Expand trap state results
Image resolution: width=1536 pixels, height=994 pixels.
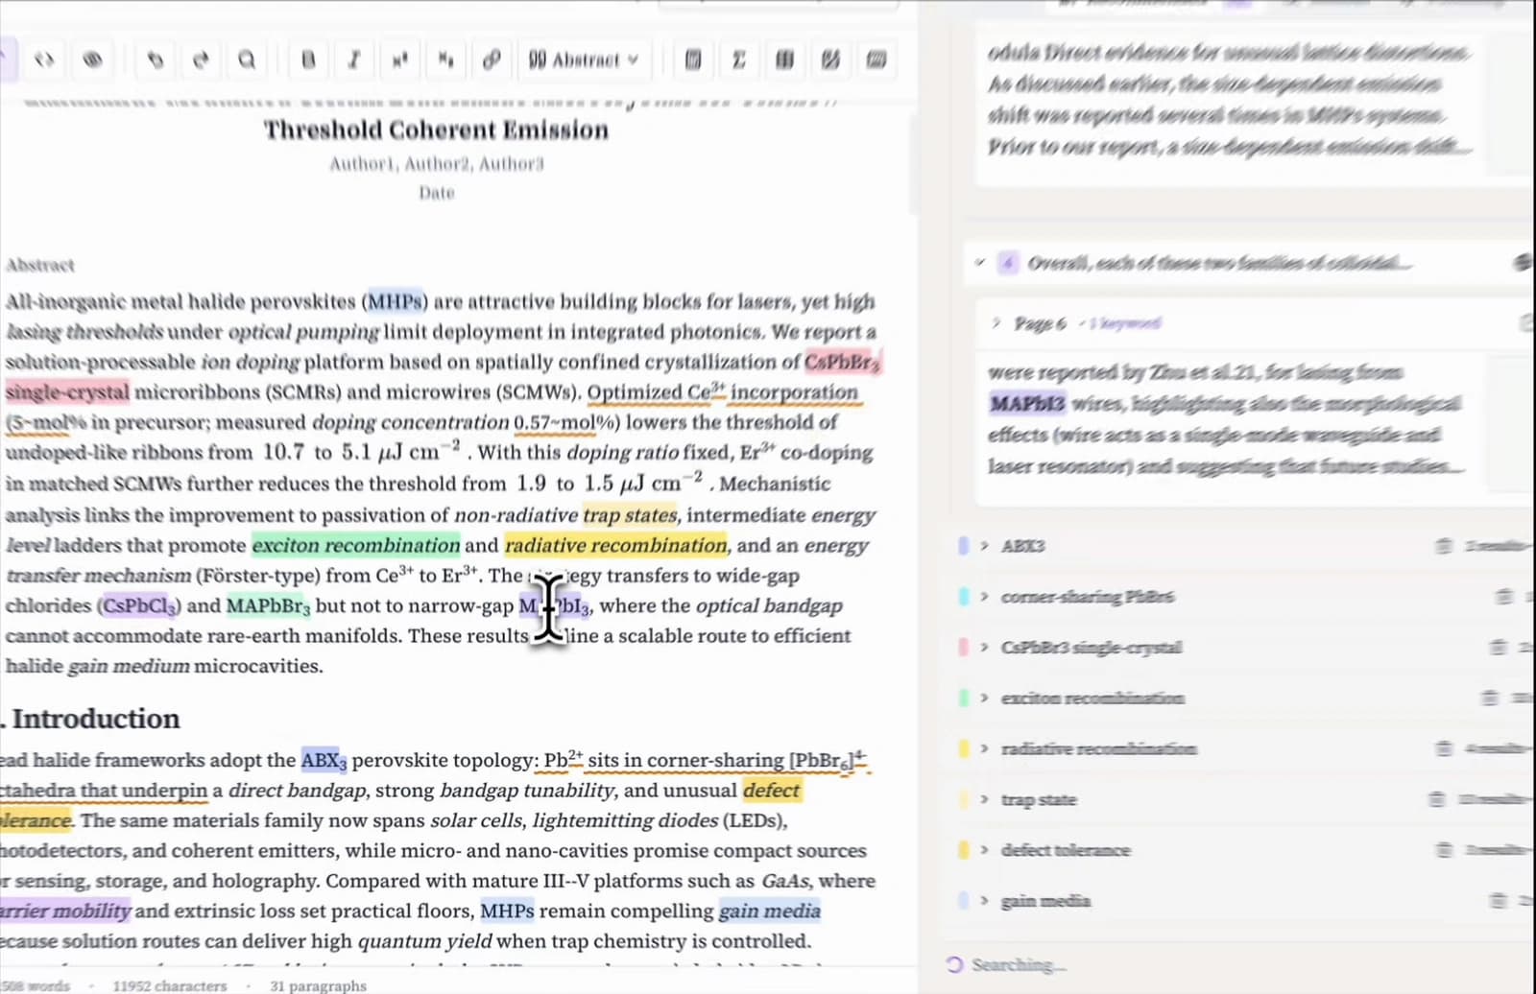(984, 799)
